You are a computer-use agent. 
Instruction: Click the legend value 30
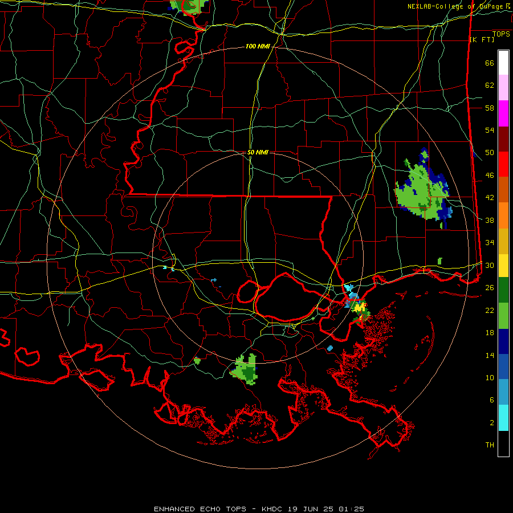coord(490,265)
